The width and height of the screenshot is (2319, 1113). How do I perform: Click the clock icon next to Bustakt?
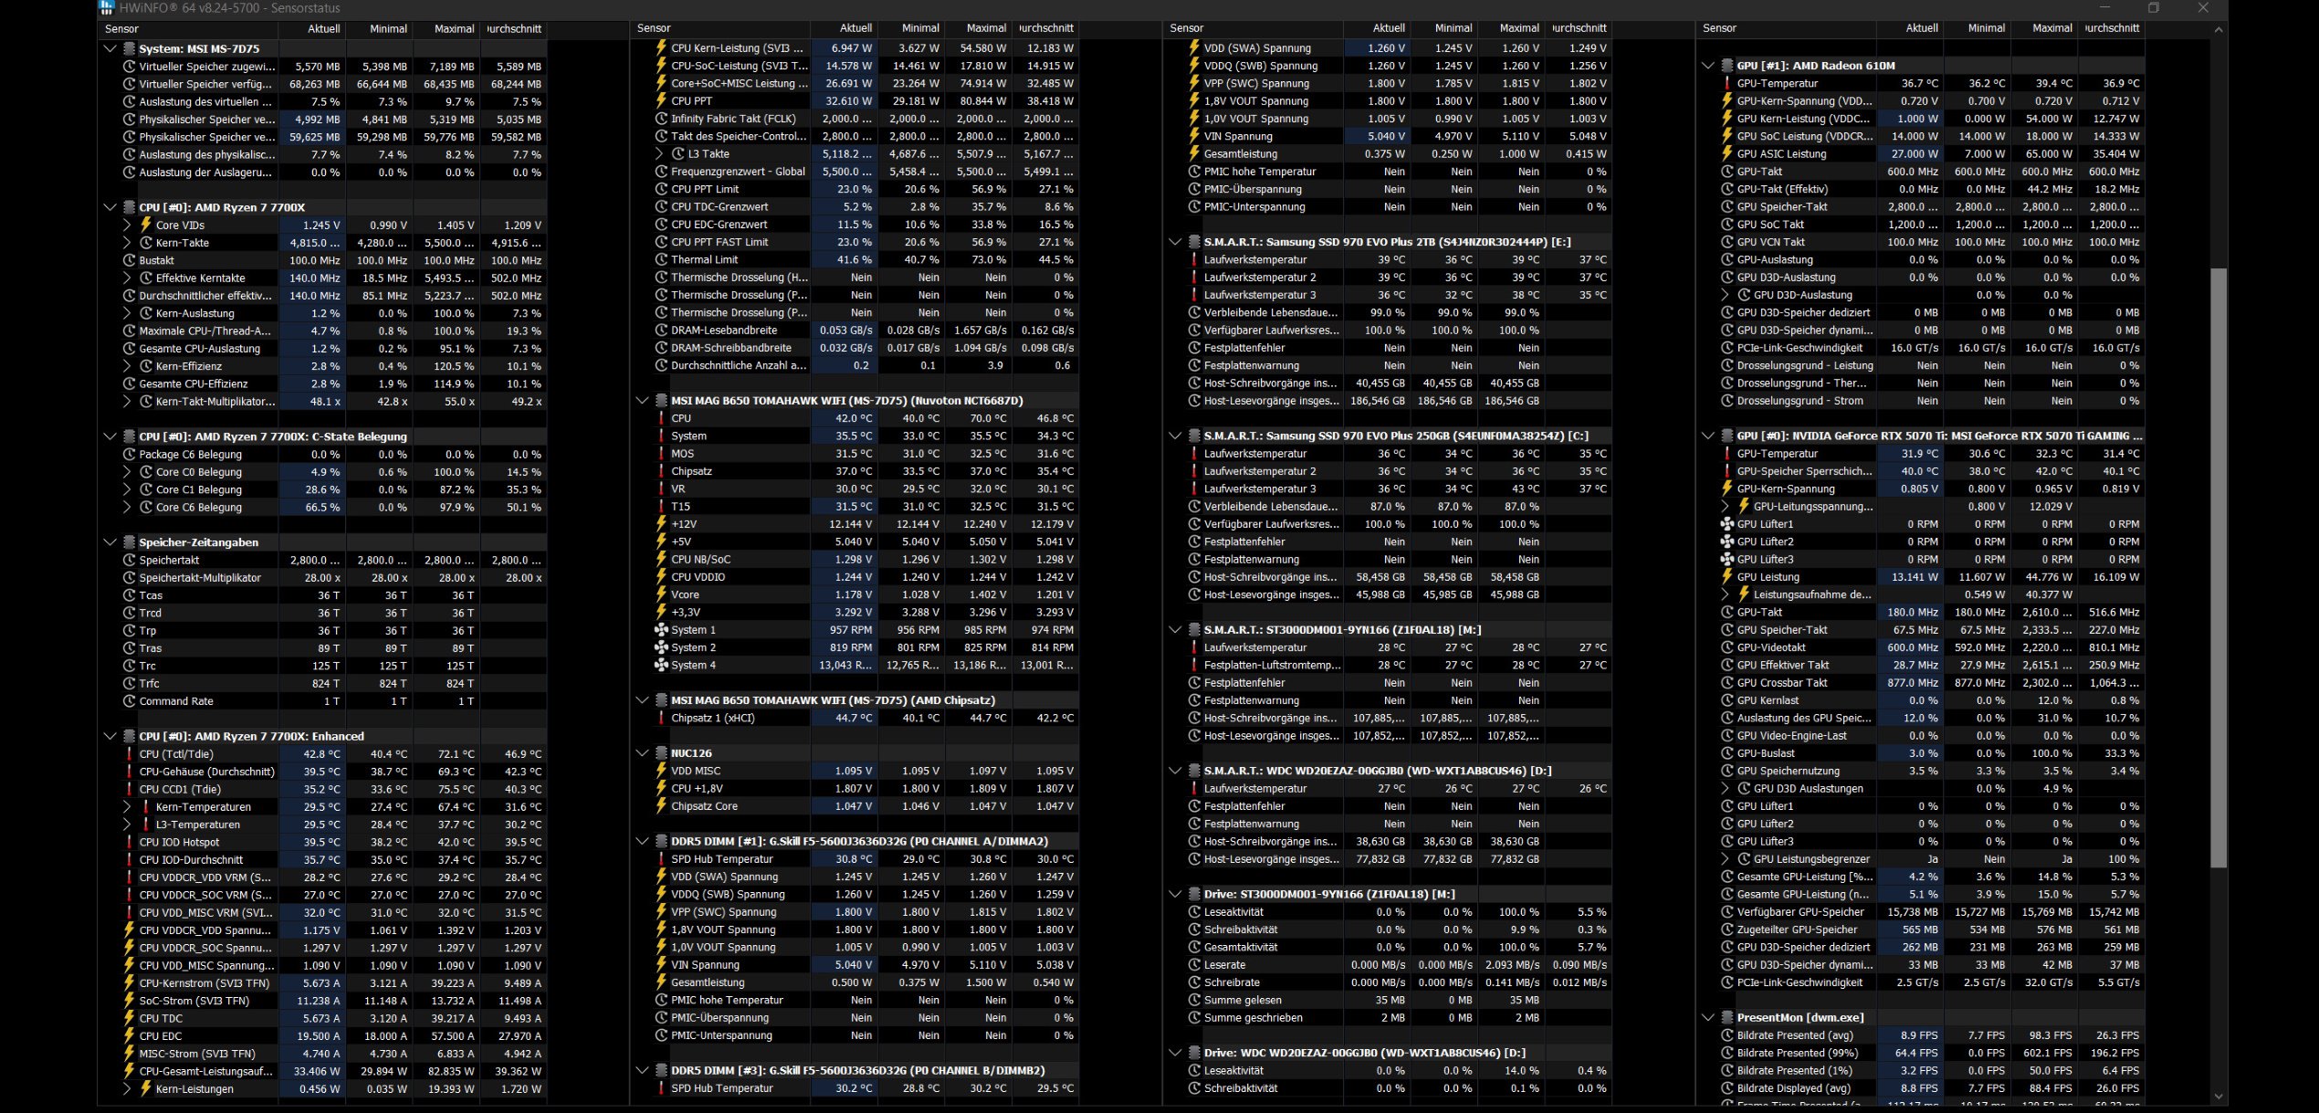pos(130,260)
